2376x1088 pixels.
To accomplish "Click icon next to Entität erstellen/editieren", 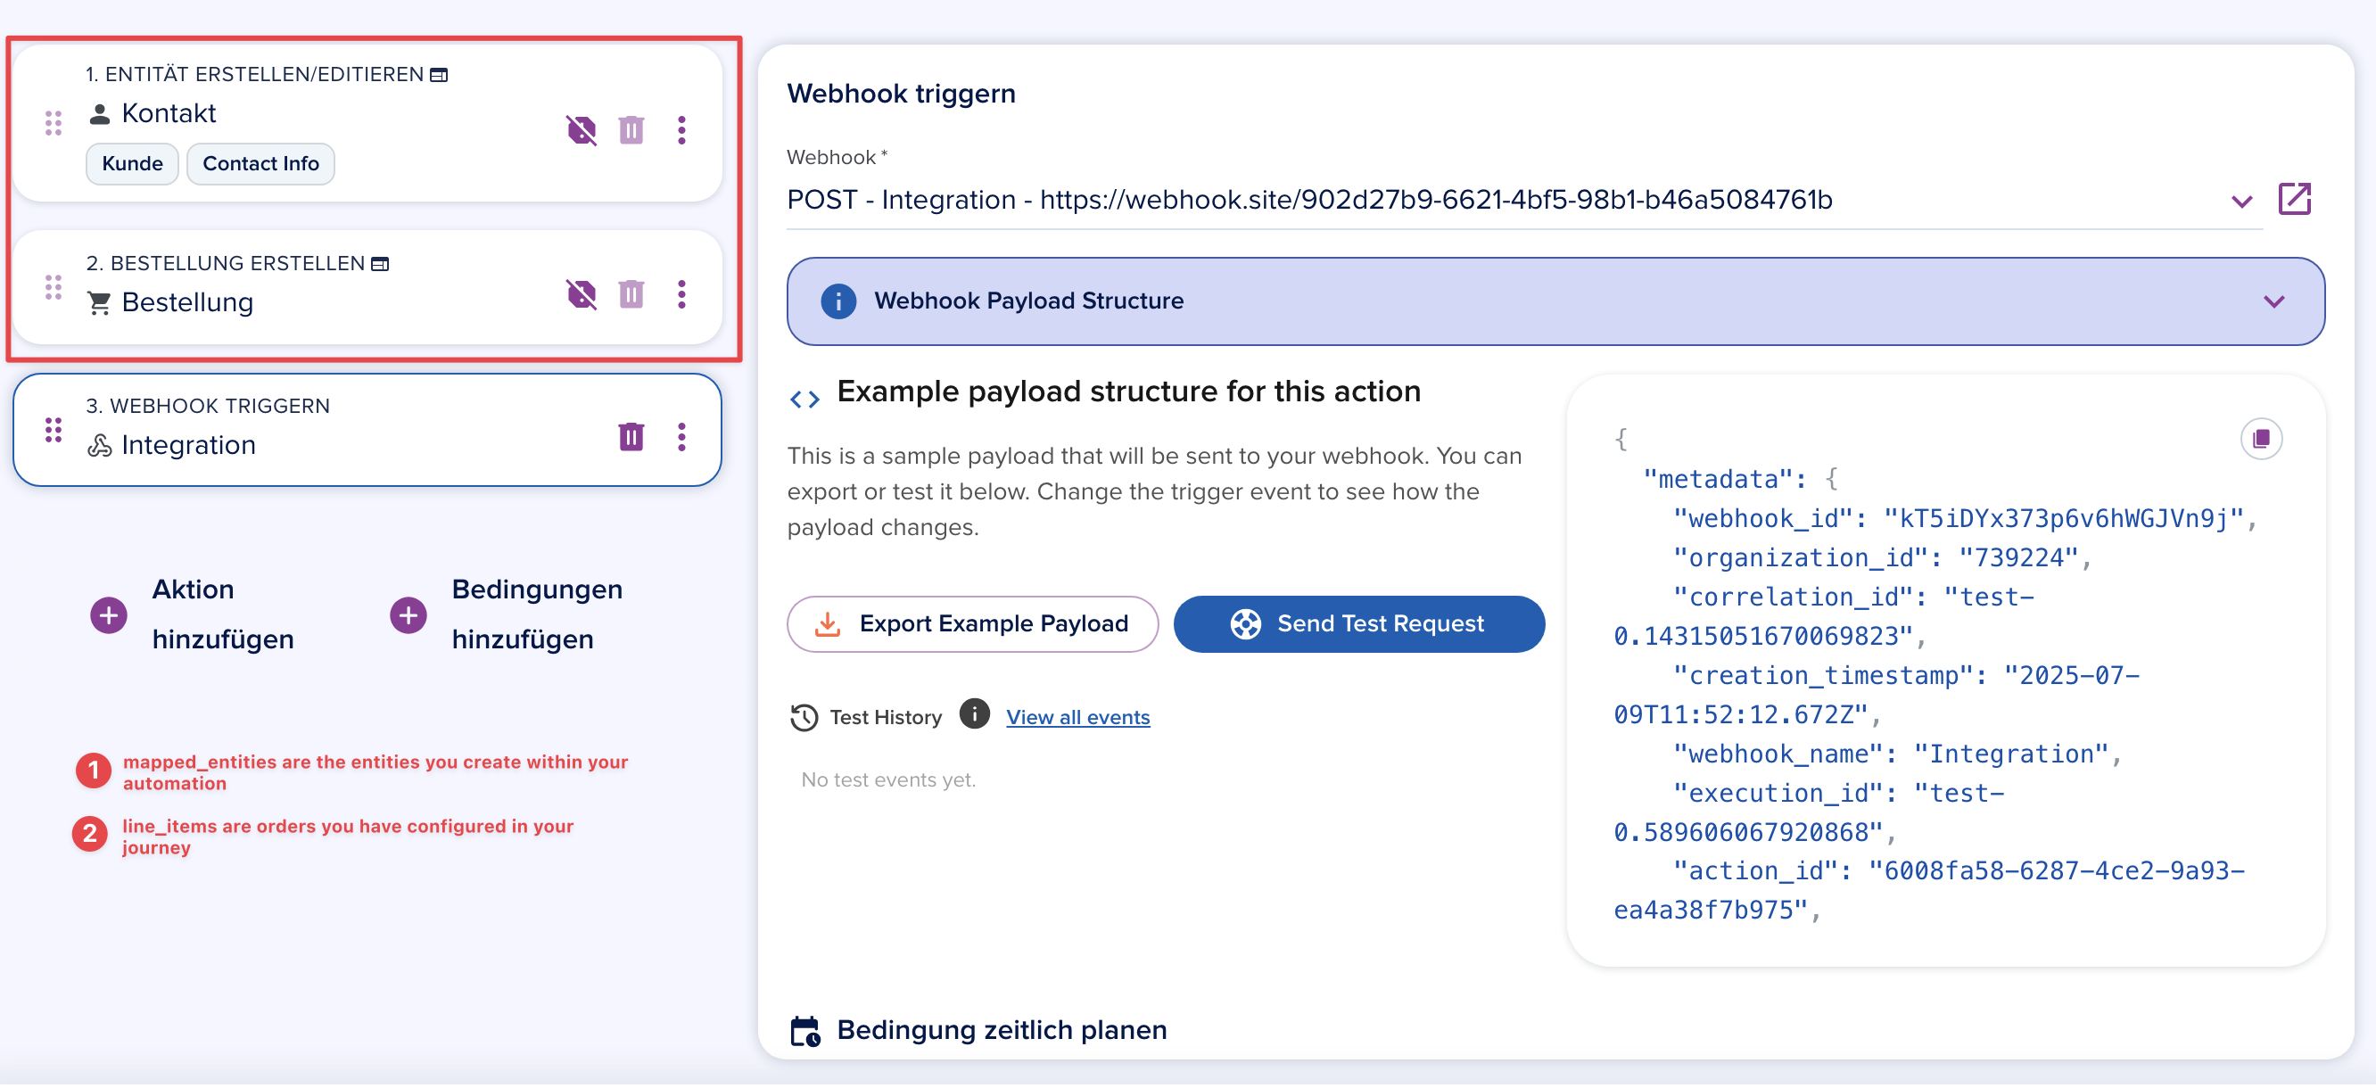I will click(439, 75).
